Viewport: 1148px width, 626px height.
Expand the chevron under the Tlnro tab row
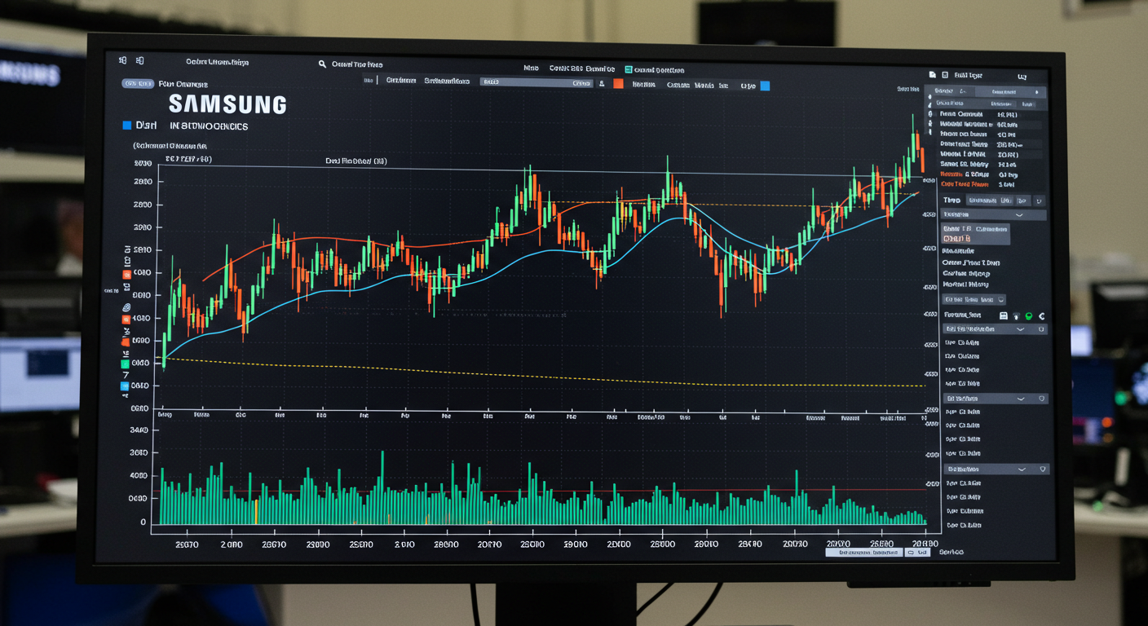pos(1018,215)
